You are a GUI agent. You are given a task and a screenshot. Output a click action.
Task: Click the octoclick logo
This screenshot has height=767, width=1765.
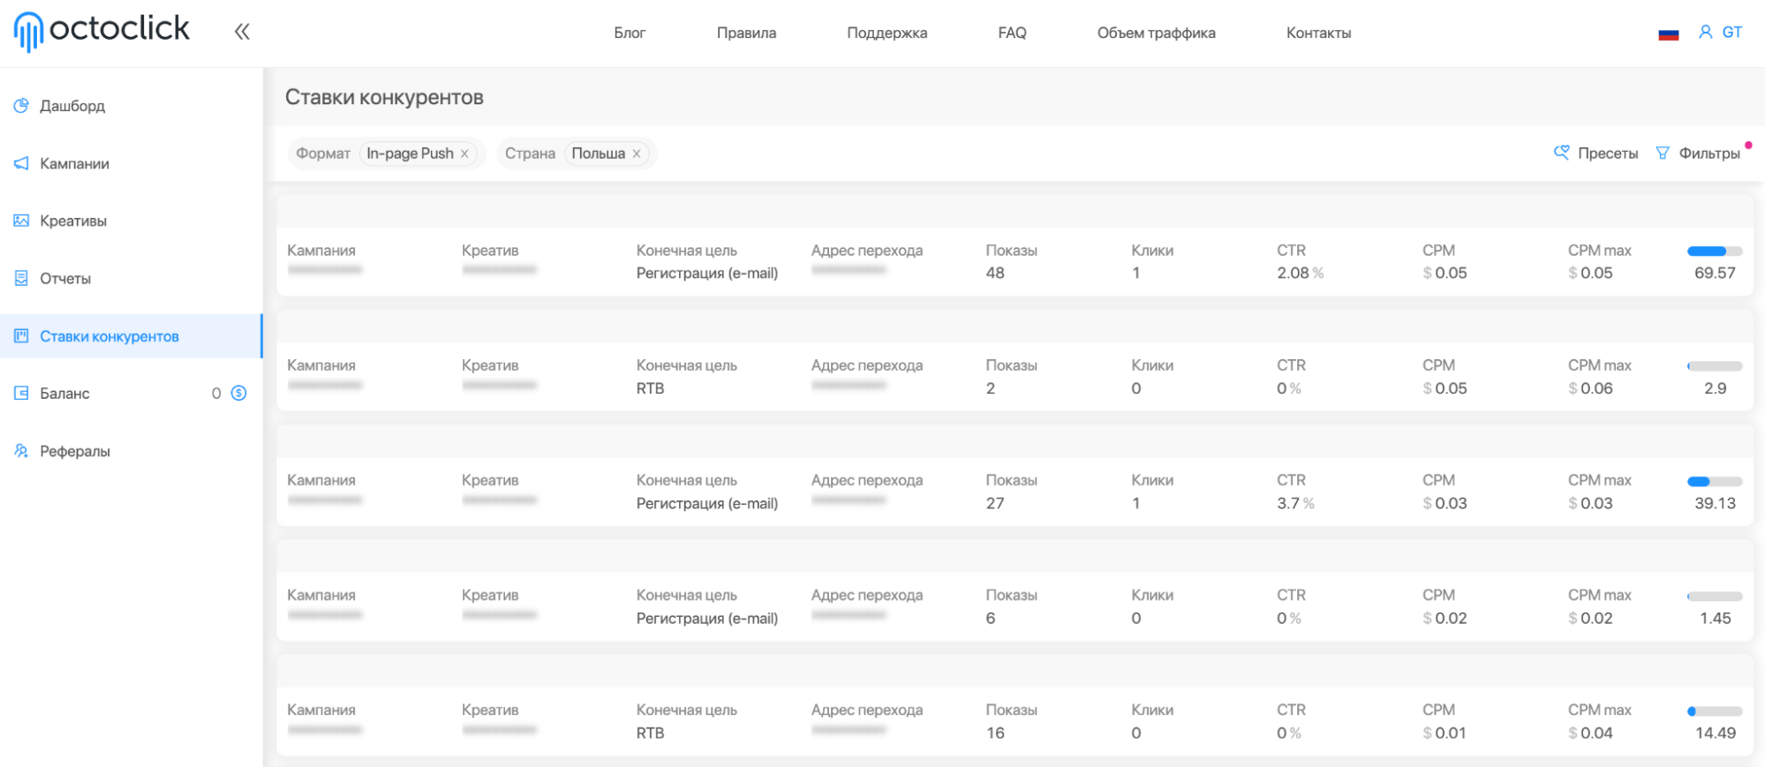point(102,31)
